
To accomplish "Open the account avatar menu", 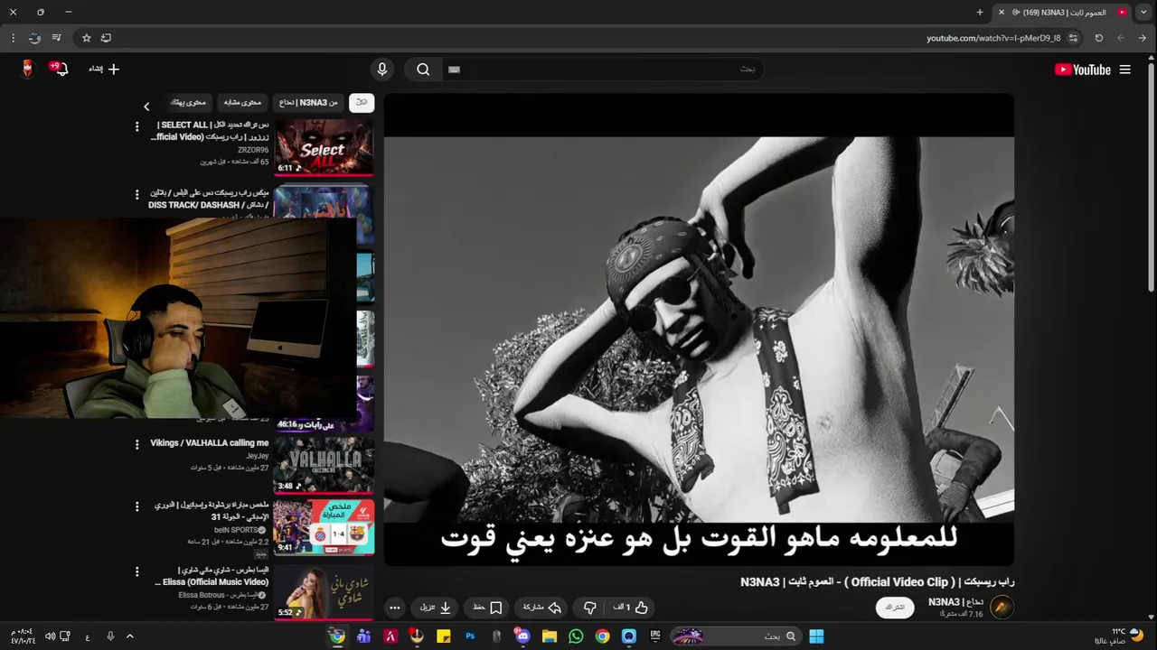I will [x=27, y=69].
